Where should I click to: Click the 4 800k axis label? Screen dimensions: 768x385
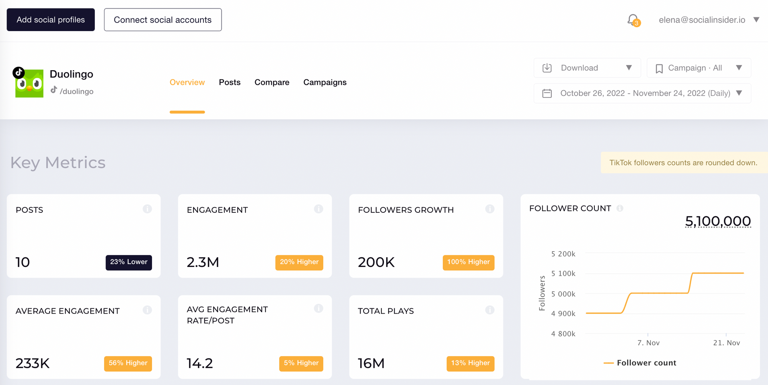563,334
